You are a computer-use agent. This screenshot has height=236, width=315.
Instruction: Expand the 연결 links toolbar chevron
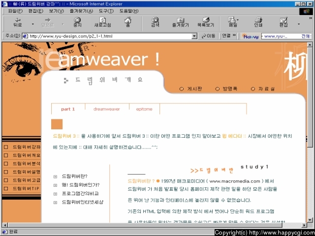point(234,35)
